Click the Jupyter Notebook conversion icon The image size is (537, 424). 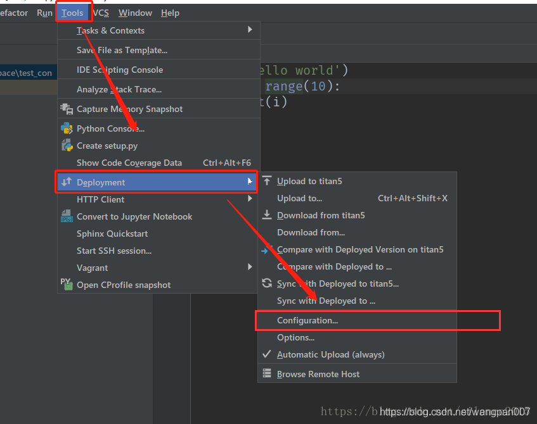click(67, 216)
